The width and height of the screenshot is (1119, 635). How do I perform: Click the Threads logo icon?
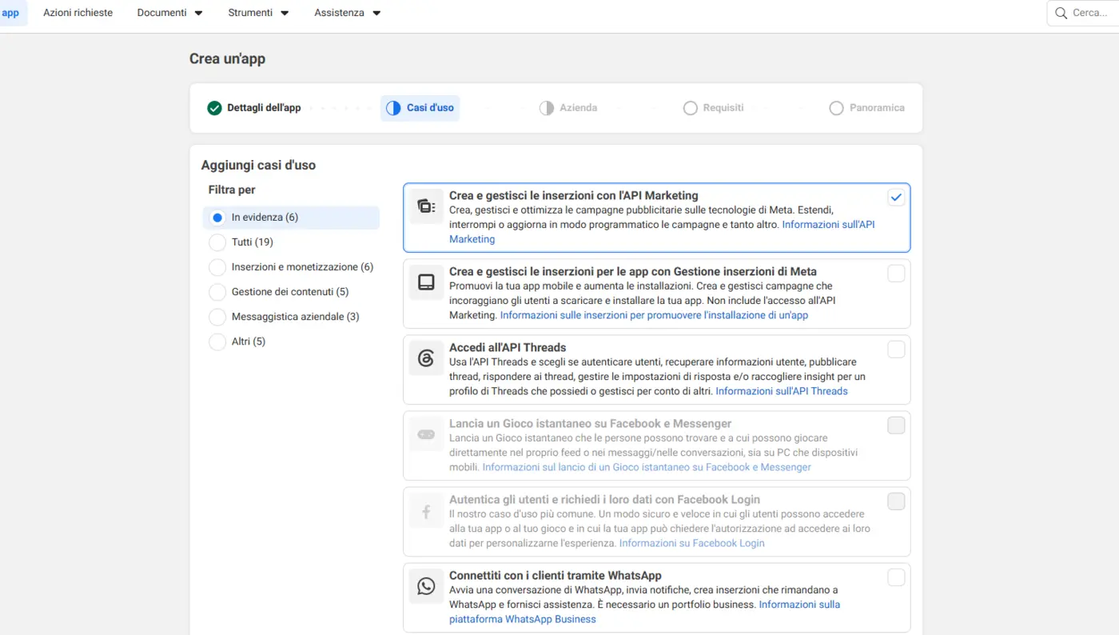coord(426,358)
